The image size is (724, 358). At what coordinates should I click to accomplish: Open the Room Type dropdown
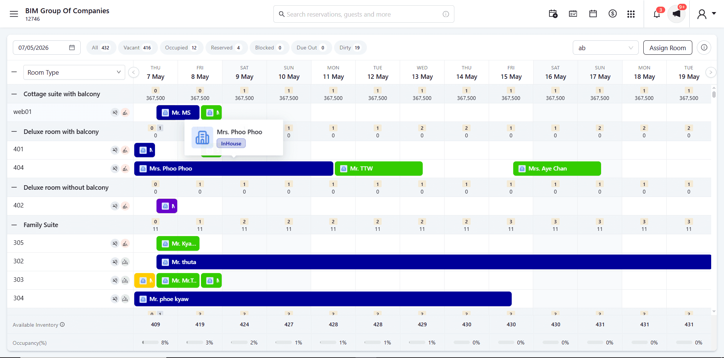[x=74, y=72]
